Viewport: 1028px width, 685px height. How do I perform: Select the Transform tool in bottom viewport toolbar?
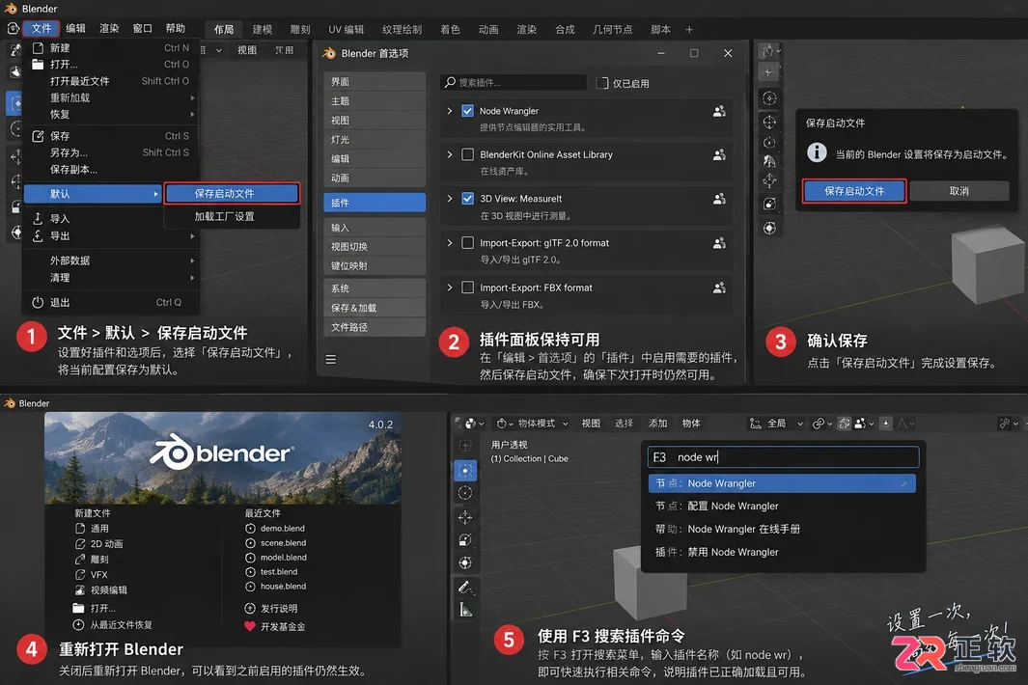(465, 562)
